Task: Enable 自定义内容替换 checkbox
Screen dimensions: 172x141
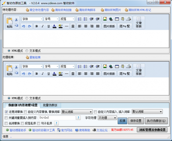Action: tap(25, 112)
